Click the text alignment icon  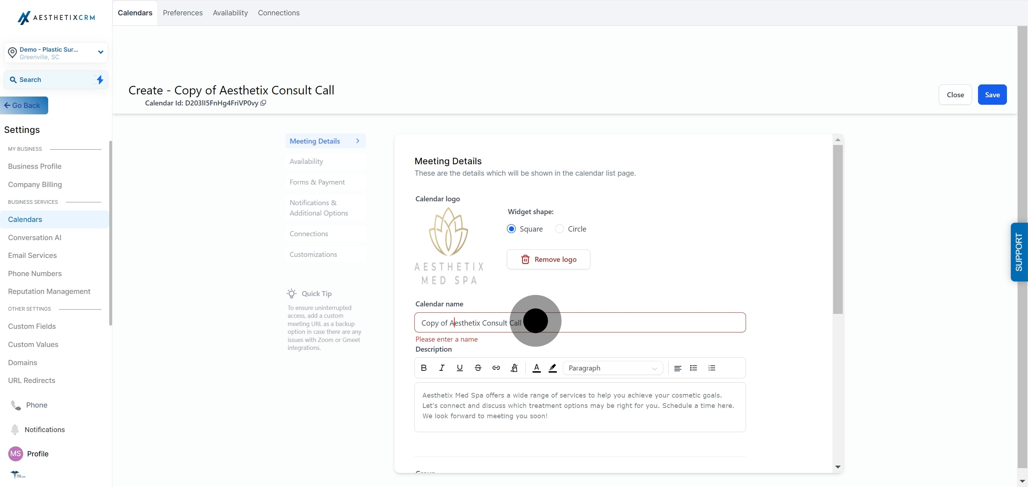[x=677, y=368]
